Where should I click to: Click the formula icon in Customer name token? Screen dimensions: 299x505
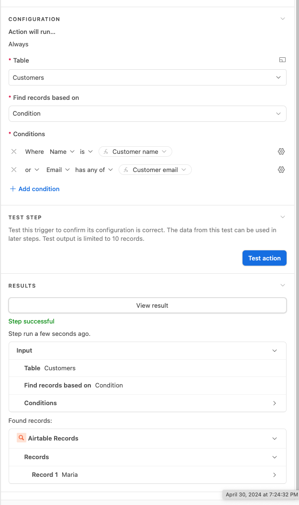106,152
